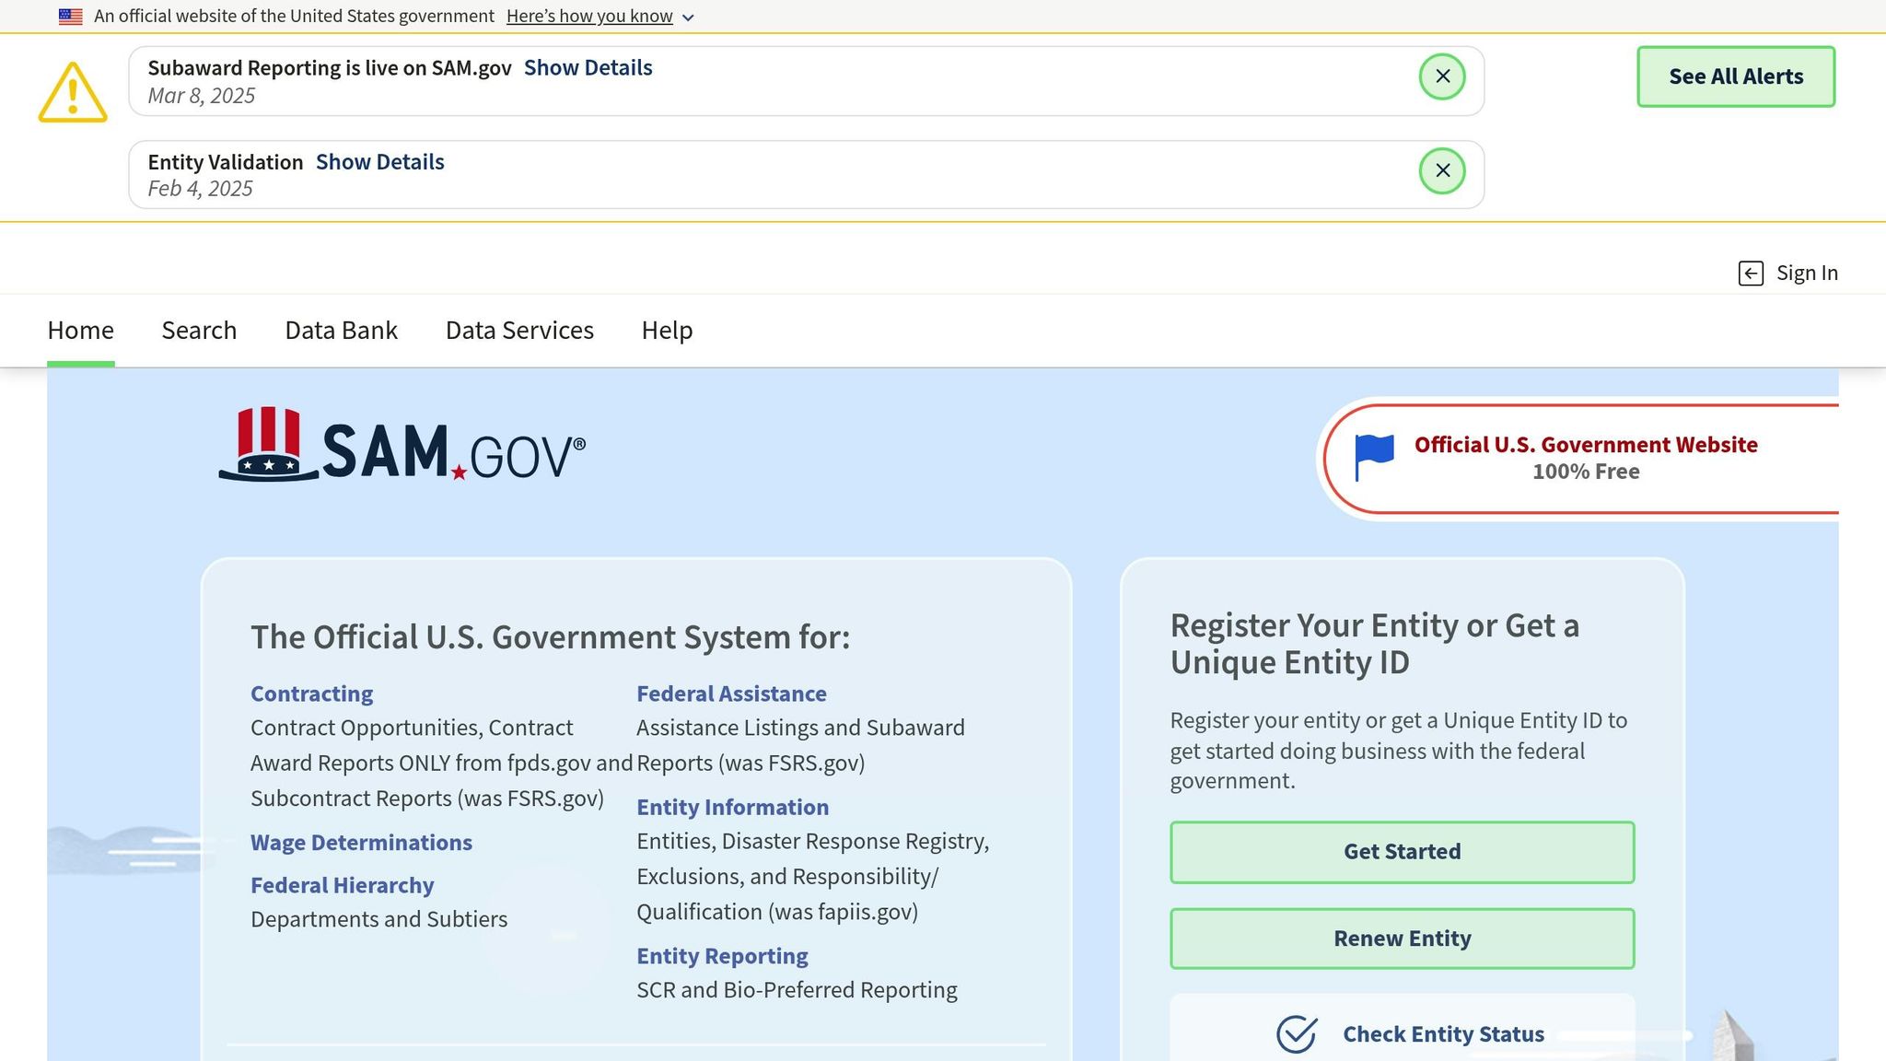Expand Here's how you know
Screen dimensions: 1886x1061
600,17
